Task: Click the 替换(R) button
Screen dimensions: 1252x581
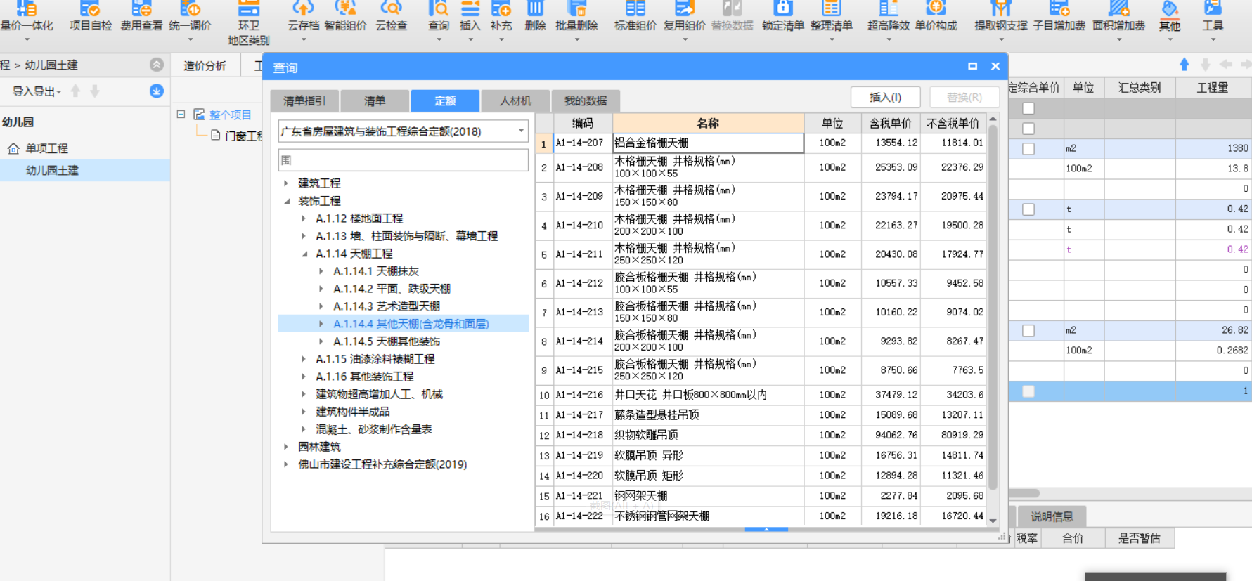Action: (964, 98)
